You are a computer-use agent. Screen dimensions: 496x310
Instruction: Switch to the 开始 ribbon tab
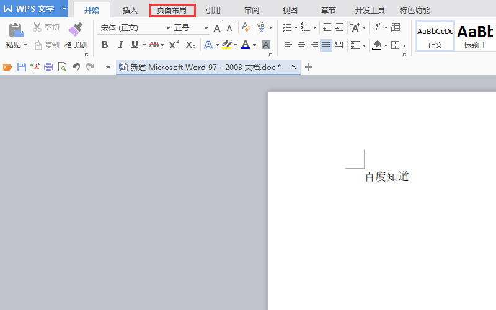point(92,11)
